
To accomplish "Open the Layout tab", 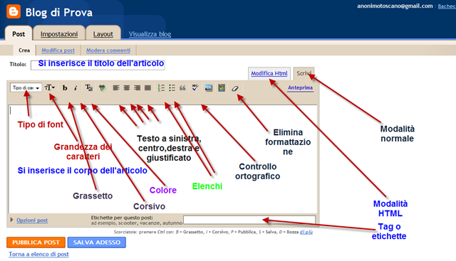I will 103,34.
